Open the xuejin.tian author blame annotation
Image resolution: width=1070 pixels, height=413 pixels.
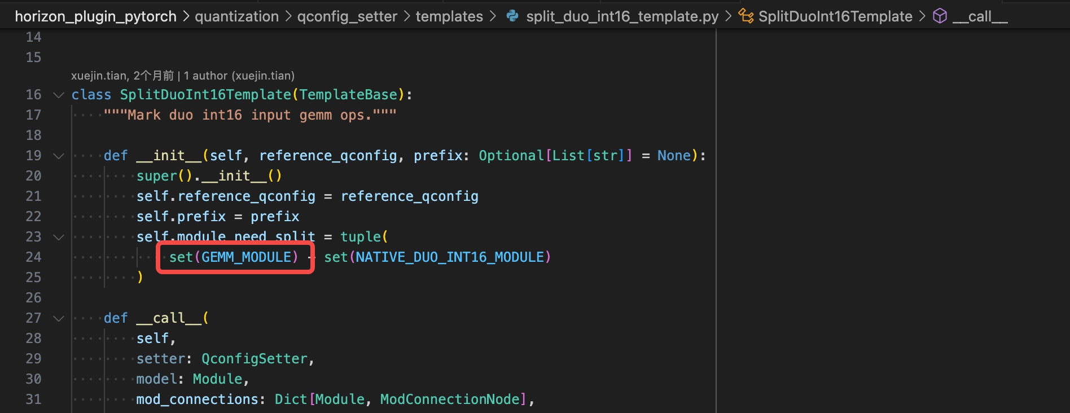pos(182,76)
